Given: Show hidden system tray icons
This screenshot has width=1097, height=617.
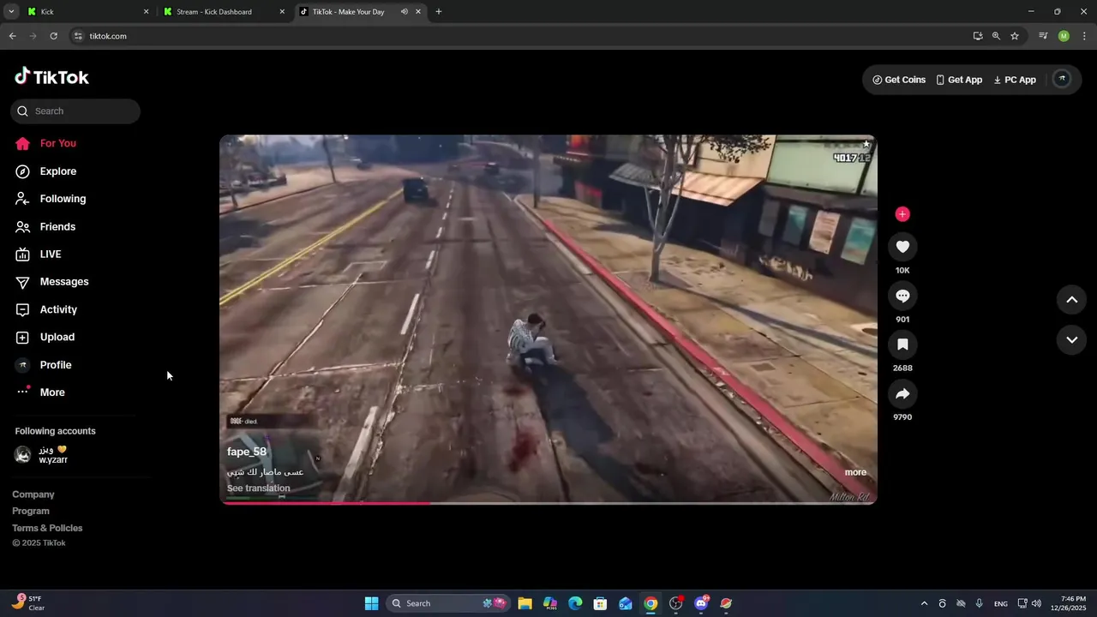Looking at the screenshot, I should coord(924,603).
